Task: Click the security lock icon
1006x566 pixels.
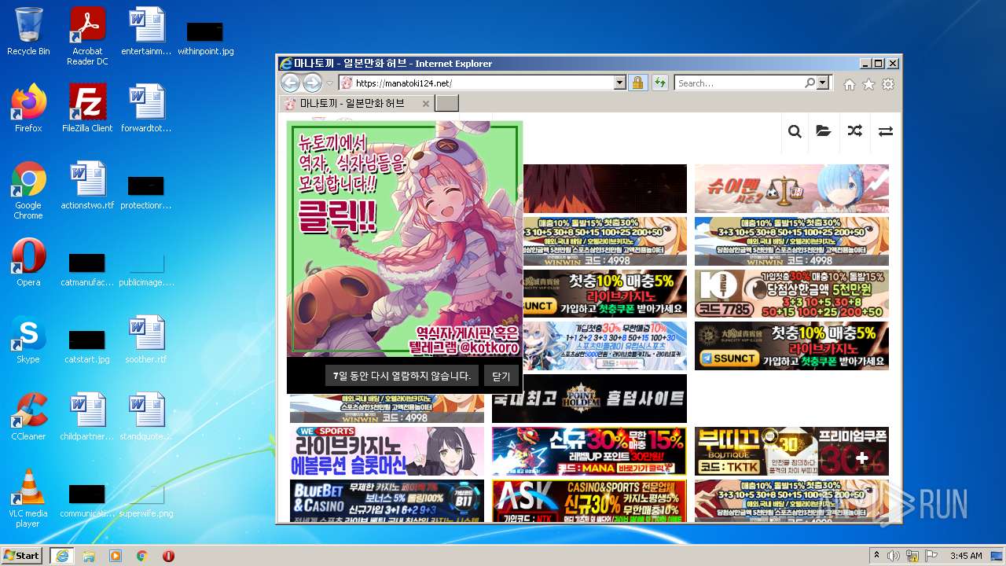Action: coord(637,83)
